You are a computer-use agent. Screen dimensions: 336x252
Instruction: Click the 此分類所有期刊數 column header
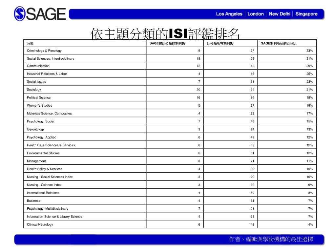[x=220, y=44]
